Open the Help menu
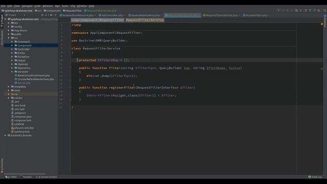Image resolution: width=327 pixels, height=184 pixels. point(91,6)
